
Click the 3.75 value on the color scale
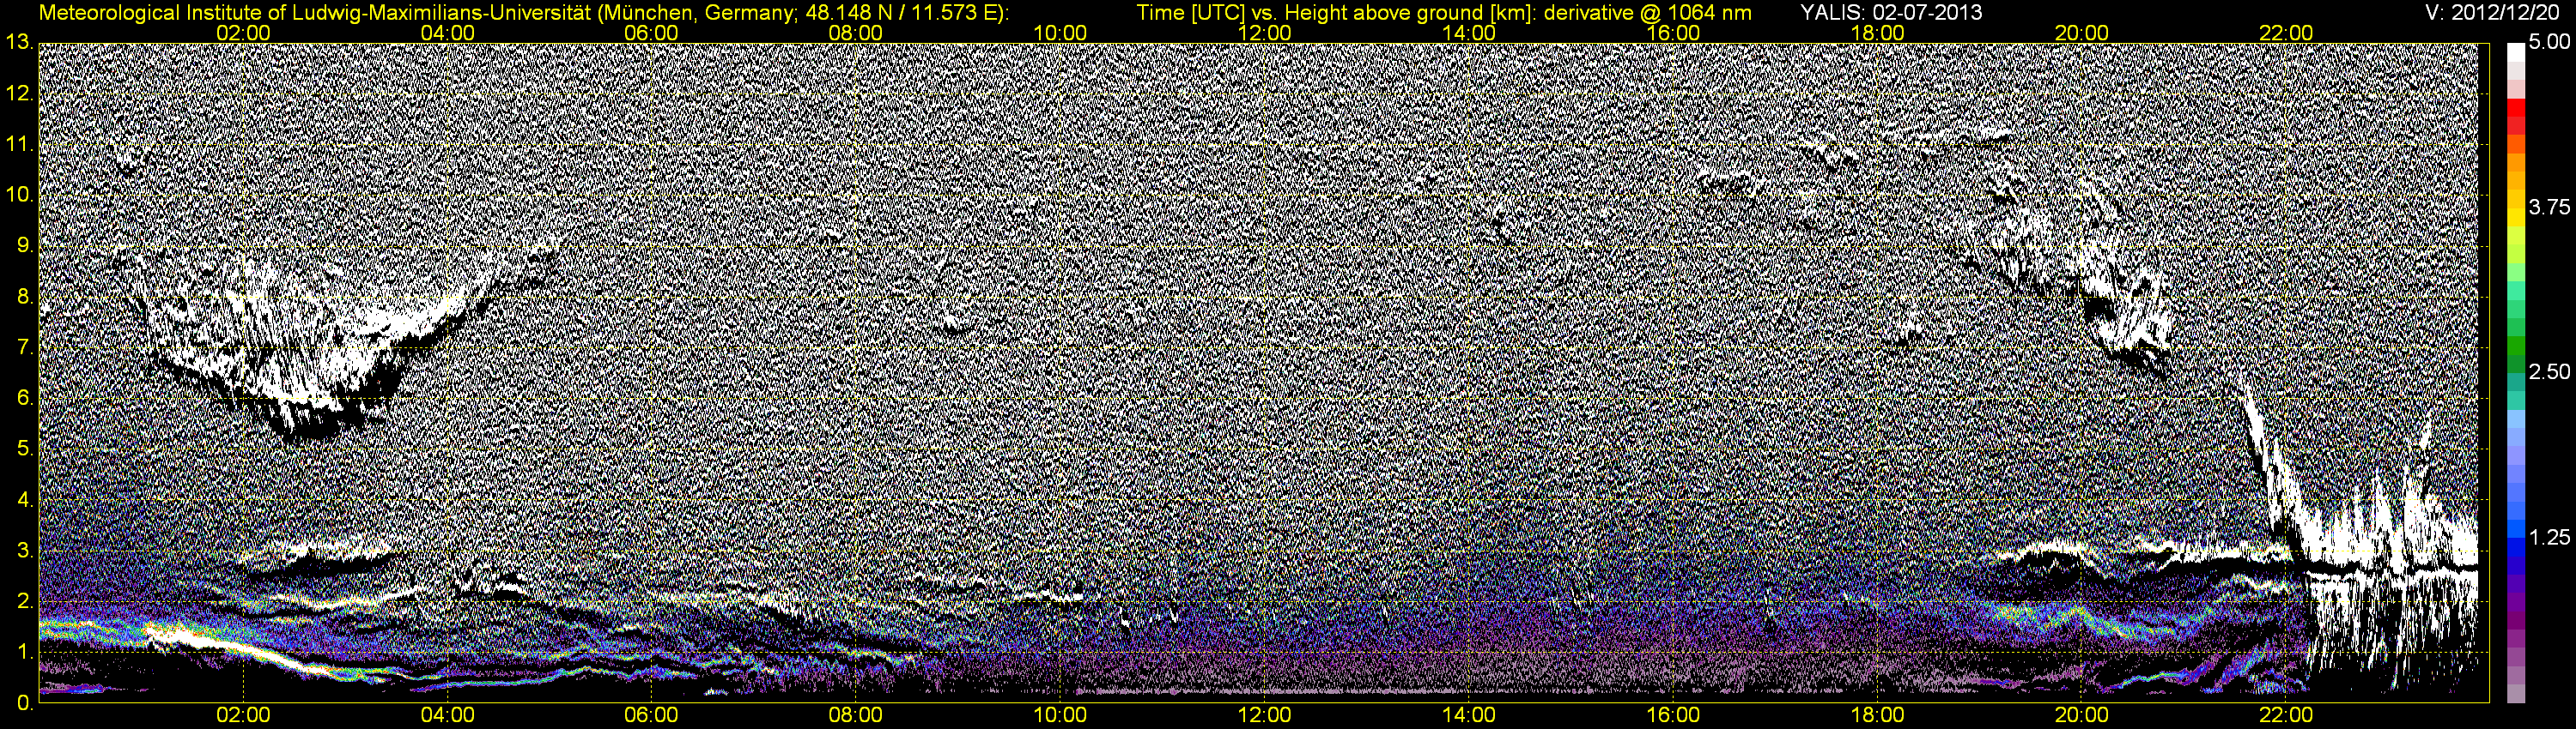click(2550, 208)
